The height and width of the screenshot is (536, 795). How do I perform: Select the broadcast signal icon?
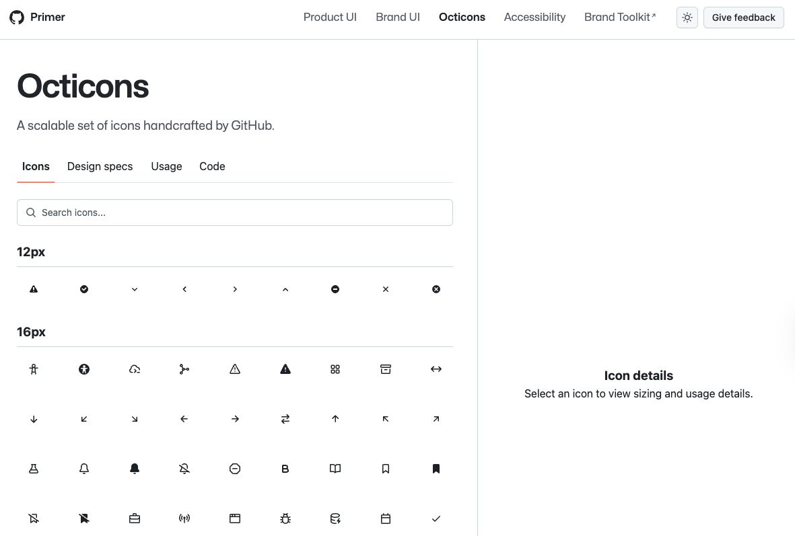click(x=184, y=519)
